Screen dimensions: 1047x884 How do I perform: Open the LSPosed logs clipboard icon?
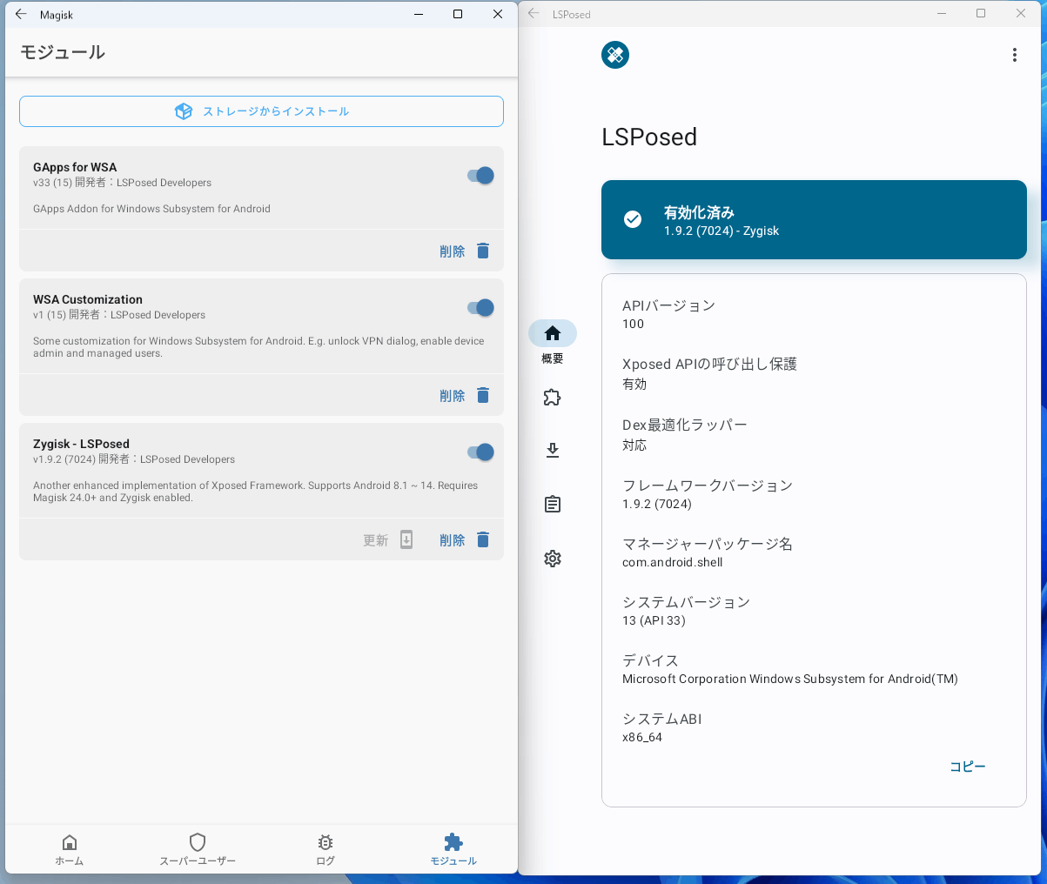(x=553, y=504)
